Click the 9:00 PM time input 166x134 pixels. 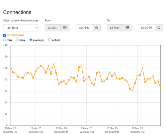click(x=84, y=28)
